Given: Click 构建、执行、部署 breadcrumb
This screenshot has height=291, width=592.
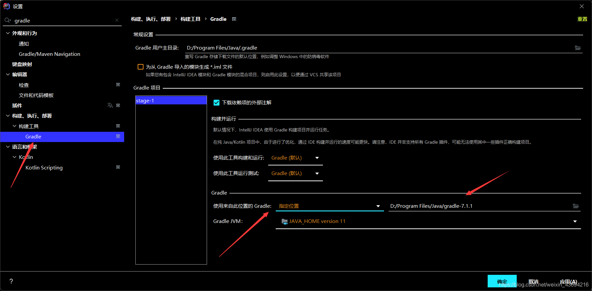Looking at the screenshot, I should [151, 19].
